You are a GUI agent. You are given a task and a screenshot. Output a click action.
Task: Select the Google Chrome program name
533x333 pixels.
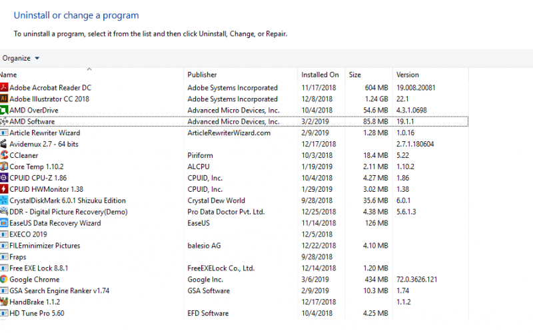[35, 279]
